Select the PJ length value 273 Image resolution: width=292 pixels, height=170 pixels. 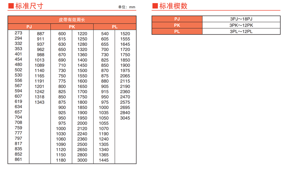[x=18, y=33]
